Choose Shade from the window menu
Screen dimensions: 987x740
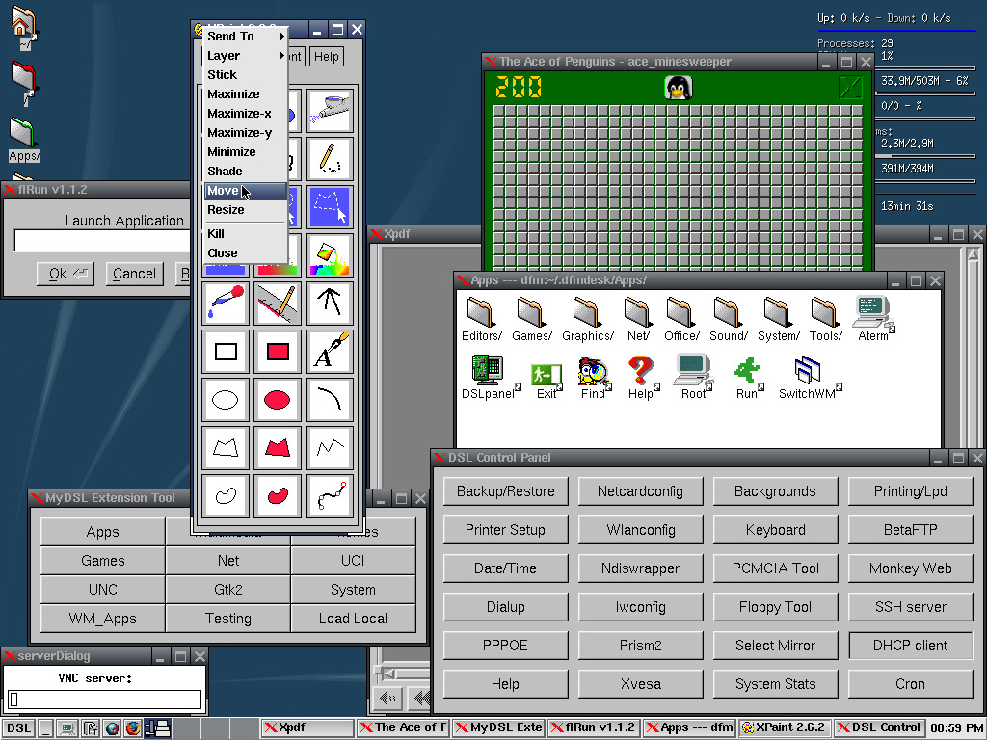click(x=246, y=172)
